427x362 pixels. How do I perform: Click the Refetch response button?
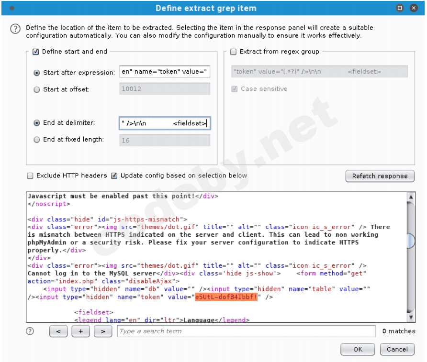pyautogui.click(x=380, y=176)
